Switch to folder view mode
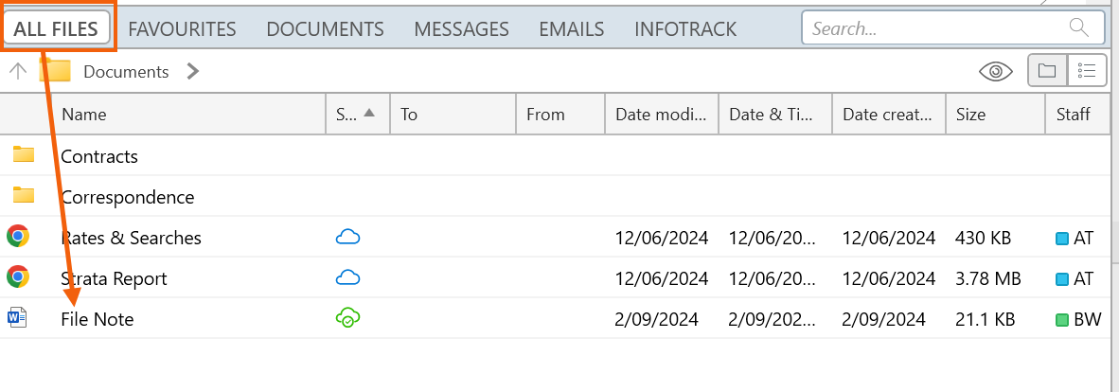 pyautogui.click(x=1047, y=71)
